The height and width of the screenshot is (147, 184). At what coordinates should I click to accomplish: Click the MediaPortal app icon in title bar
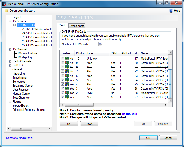[x=4, y=4]
